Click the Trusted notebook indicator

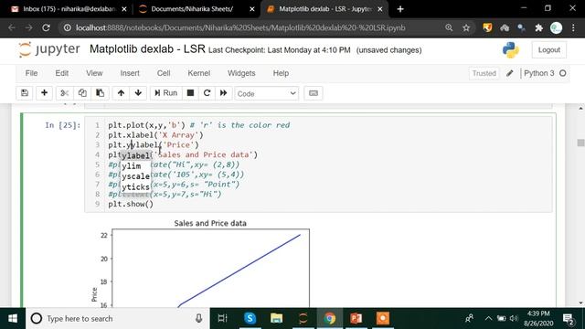point(484,73)
